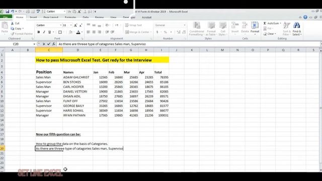The height and width of the screenshot is (181, 322).
Task: Click the Delete cells icon
Action: coord(245,26)
